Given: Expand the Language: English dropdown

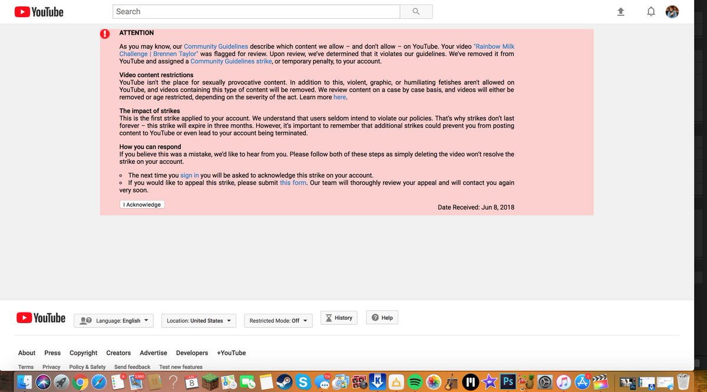Looking at the screenshot, I should coord(113,321).
